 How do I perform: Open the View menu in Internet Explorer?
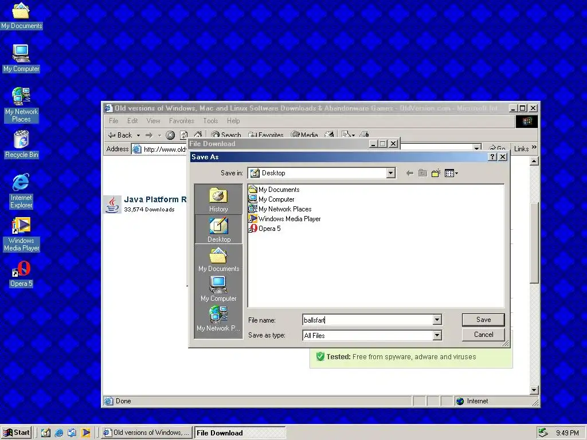tap(153, 121)
